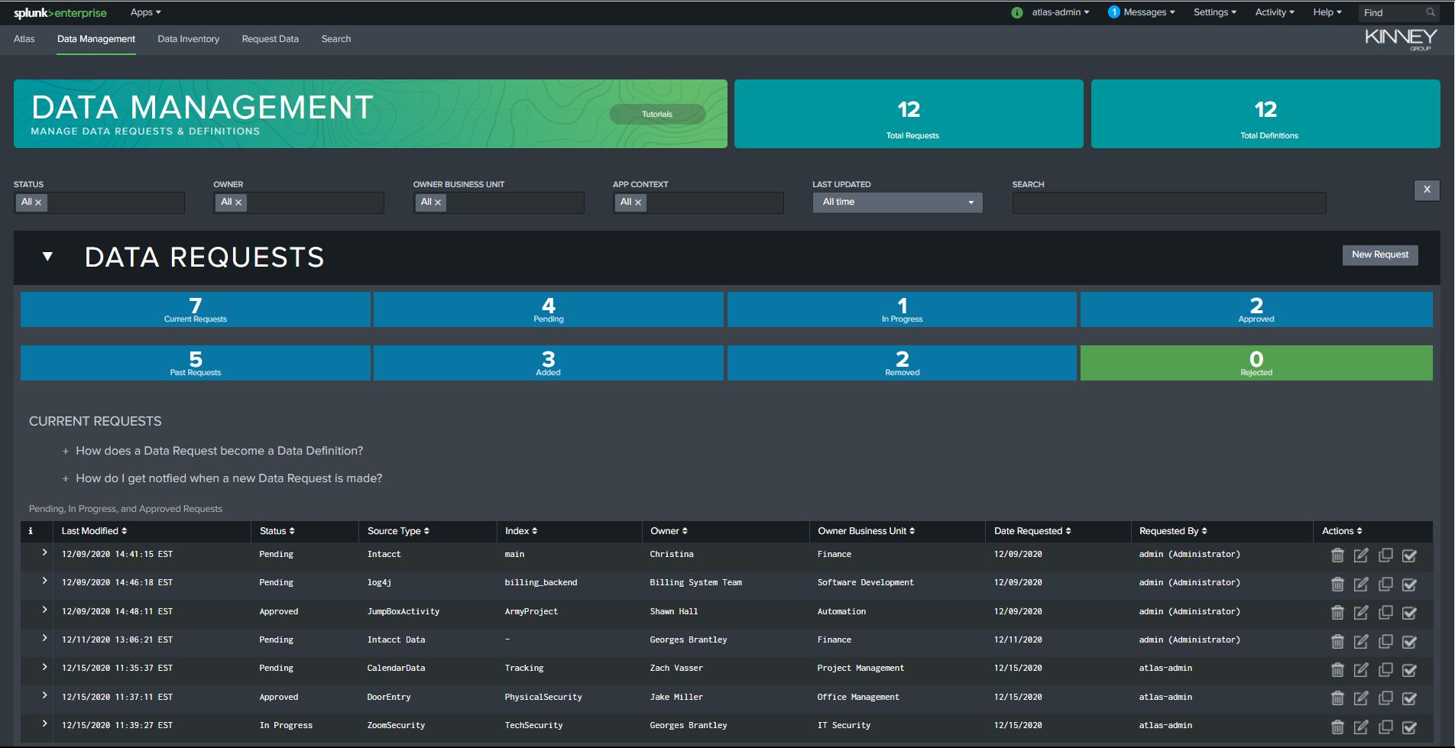Click the magnifier icon in the Find bar
Image resolution: width=1455 pixels, height=748 pixels.
tap(1431, 12)
